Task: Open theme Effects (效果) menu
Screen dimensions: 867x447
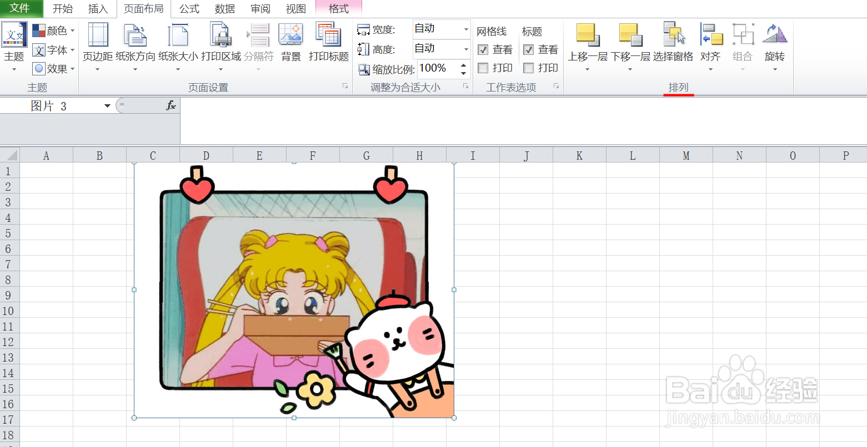Action: pyautogui.click(x=53, y=69)
